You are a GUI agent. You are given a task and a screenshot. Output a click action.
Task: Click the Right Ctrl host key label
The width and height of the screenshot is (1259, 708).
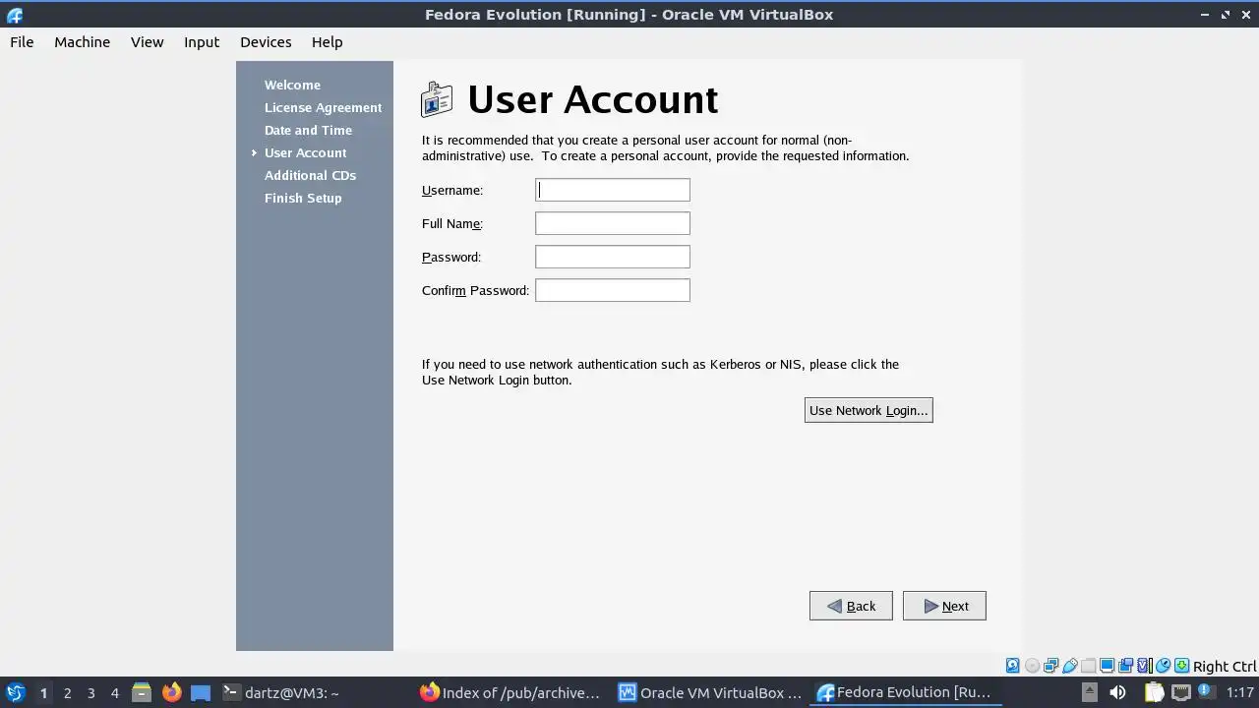[1225, 666]
